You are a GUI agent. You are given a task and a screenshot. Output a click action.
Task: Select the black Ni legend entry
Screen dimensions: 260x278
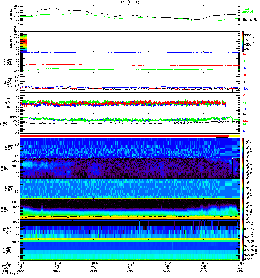tap(244, 82)
